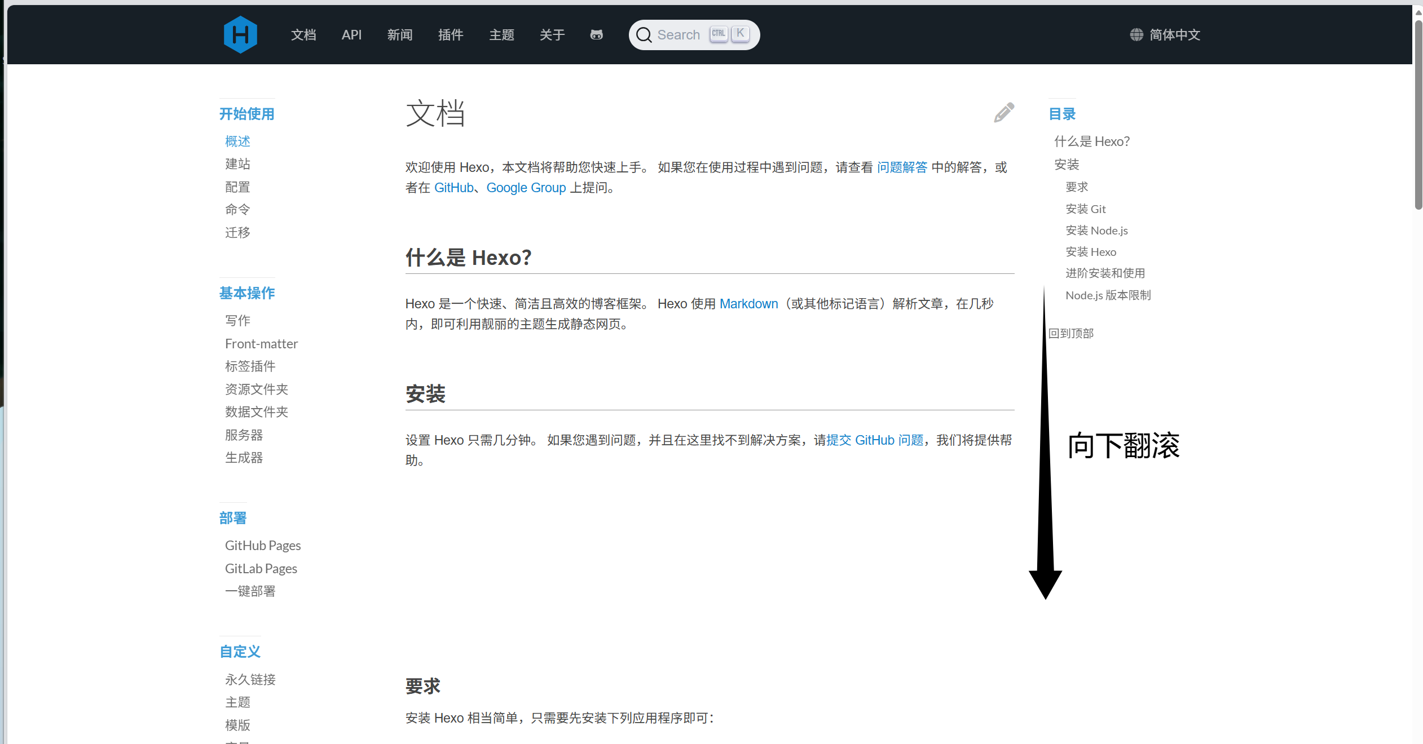
Task: Open the GitHub cat icon link
Action: coord(596,35)
